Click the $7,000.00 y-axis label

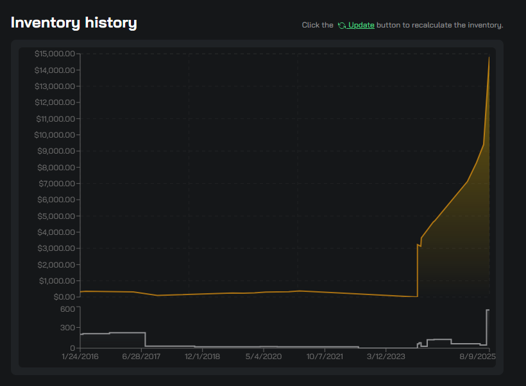56,184
